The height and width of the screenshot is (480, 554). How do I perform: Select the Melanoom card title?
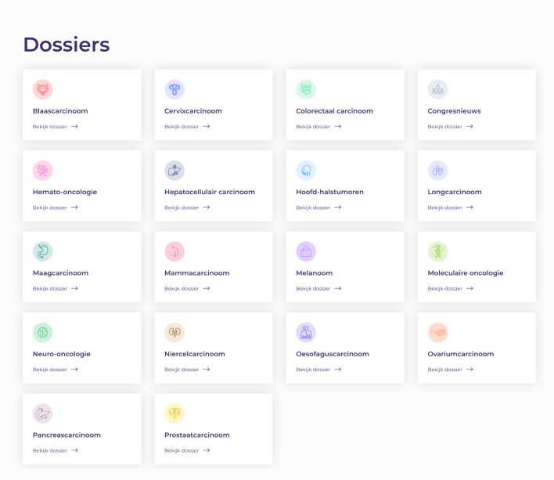[315, 272]
